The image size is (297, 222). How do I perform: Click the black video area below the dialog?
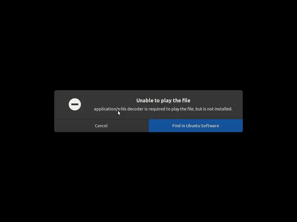tap(148, 177)
